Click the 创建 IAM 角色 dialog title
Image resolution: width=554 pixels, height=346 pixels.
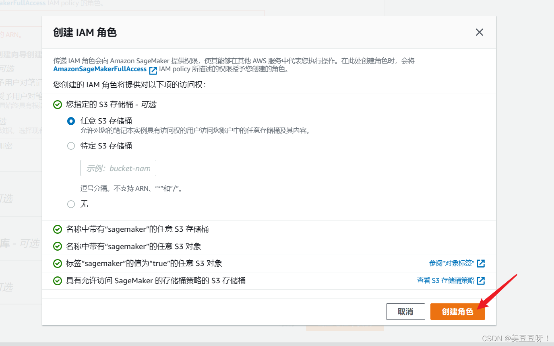85,32
